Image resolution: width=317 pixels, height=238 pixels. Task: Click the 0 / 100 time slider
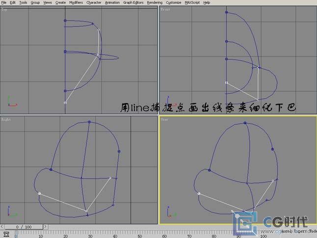point(24,227)
